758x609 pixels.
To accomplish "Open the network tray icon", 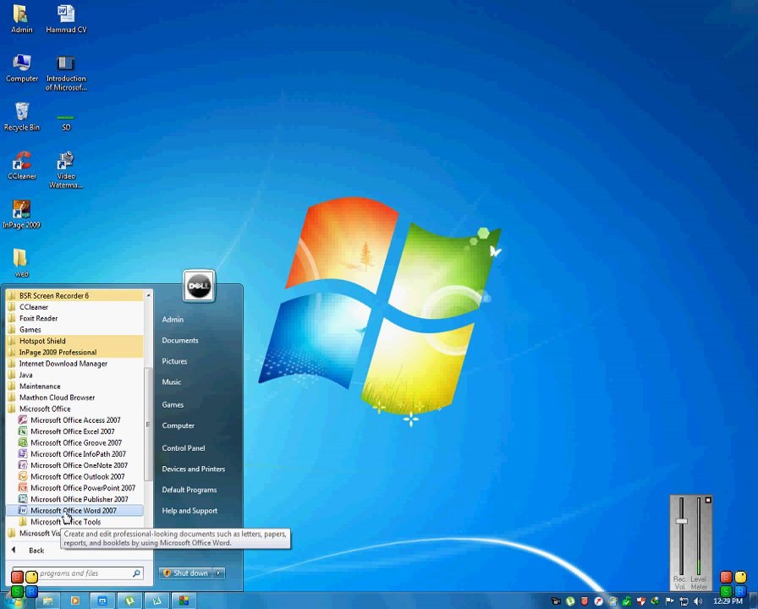I will coord(684,601).
